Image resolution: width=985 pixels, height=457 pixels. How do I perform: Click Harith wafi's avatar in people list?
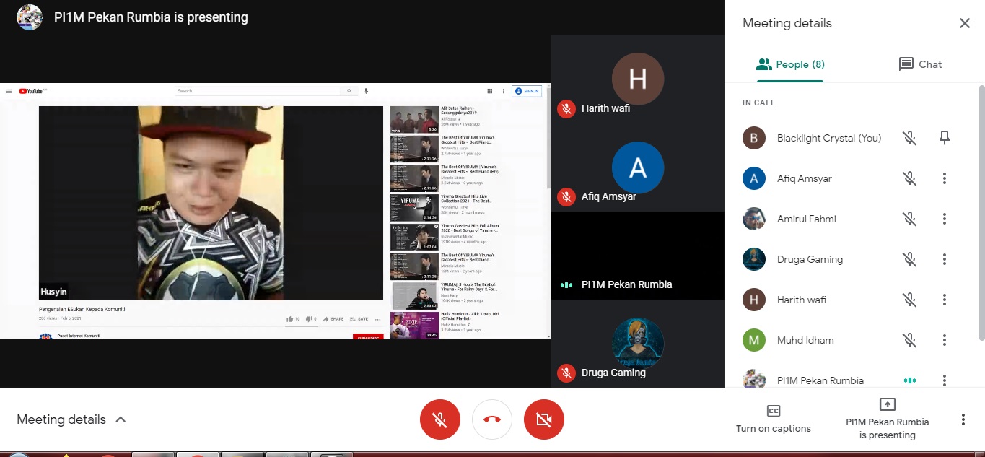coord(754,300)
